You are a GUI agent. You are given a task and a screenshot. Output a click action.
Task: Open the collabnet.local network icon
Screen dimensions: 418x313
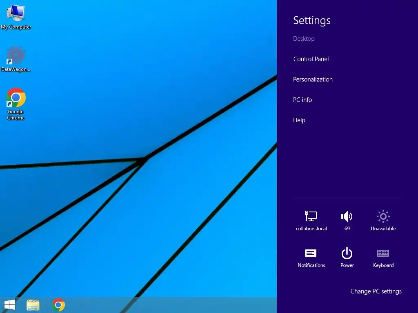tap(311, 220)
